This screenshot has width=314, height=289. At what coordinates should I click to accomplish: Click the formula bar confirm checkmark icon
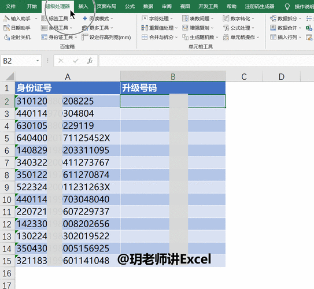coord(76,61)
